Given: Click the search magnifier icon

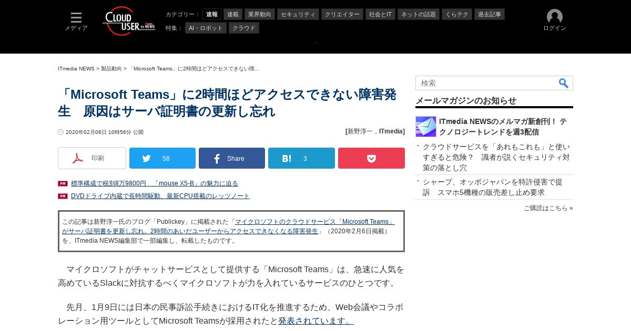Looking at the screenshot, I should [x=563, y=83].
